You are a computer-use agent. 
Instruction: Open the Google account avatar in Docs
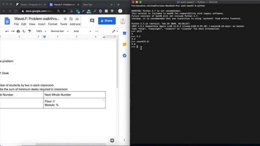click(x=123, y=21)
